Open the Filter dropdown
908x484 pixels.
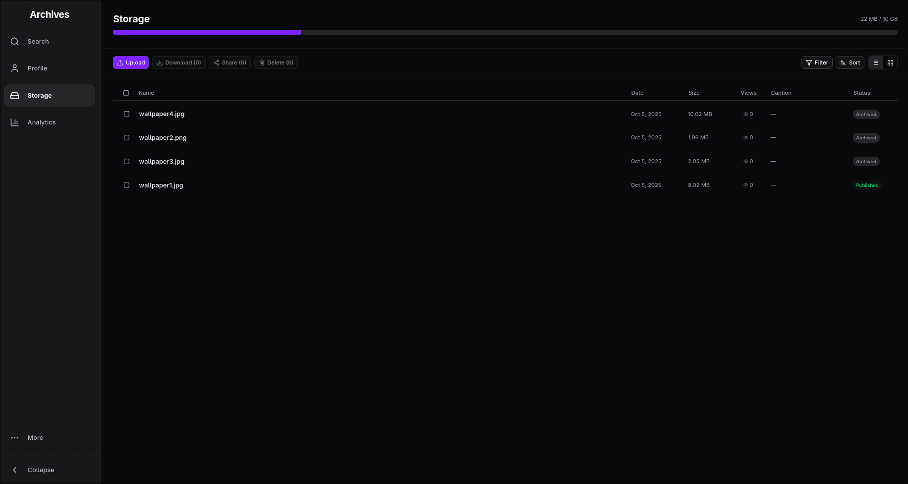pos(817,62)
